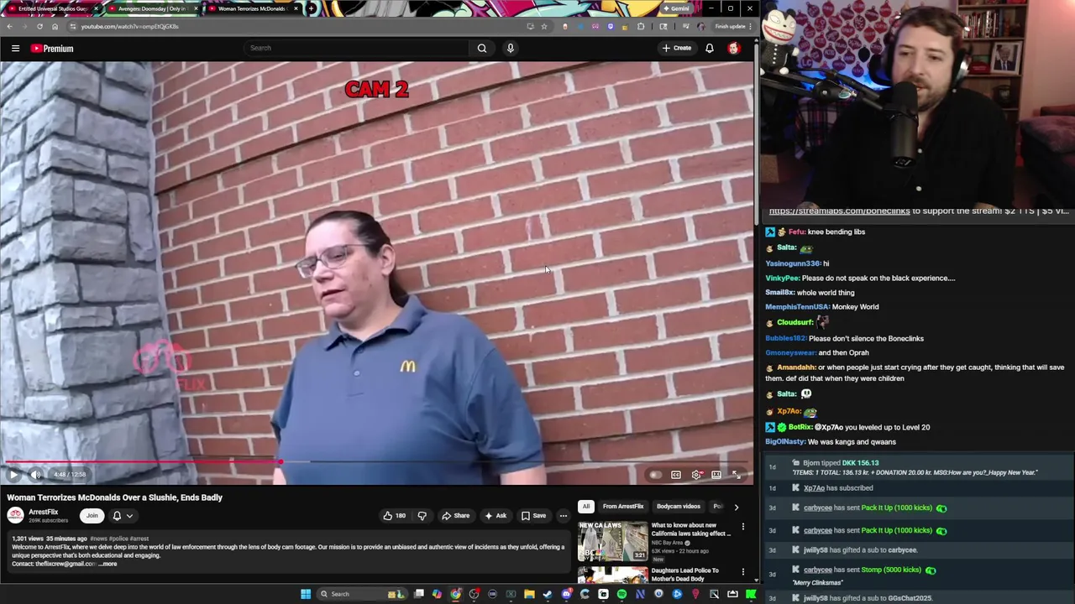Click the #arrest hashtag in description

coord(138,539)
